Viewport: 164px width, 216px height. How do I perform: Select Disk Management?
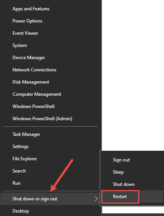click(x=51, y=82)
